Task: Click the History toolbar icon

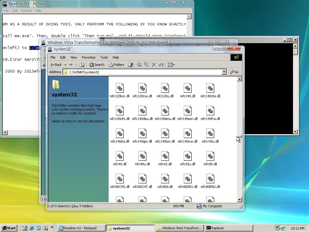Action: (130, 65)
